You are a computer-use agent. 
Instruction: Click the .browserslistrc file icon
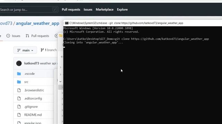point(19,90)
